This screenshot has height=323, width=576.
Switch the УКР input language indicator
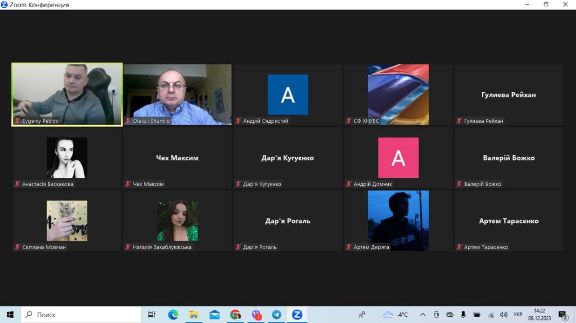coord(518,314)
